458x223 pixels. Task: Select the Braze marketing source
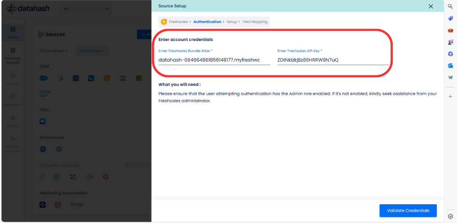coord(77,204)
